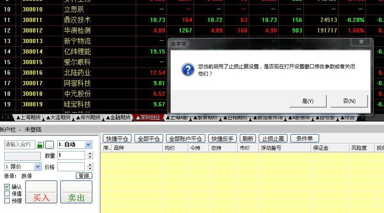This screenshot has width=384, height=213.
Task: Decrease the 价格 price spinner
Action: 90,169
